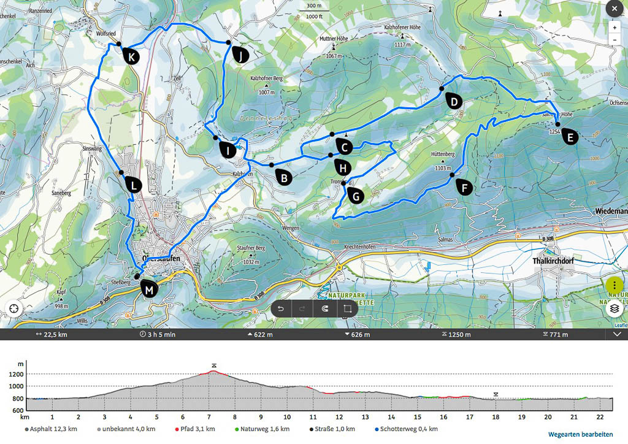Viewport: 628px width, 444px height.
Task: Click the redo arrow in route toolbar
Action: click(x=303, y=308)
